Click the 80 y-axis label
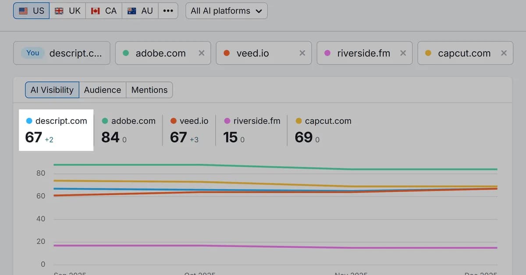 [x=41, y=173]
